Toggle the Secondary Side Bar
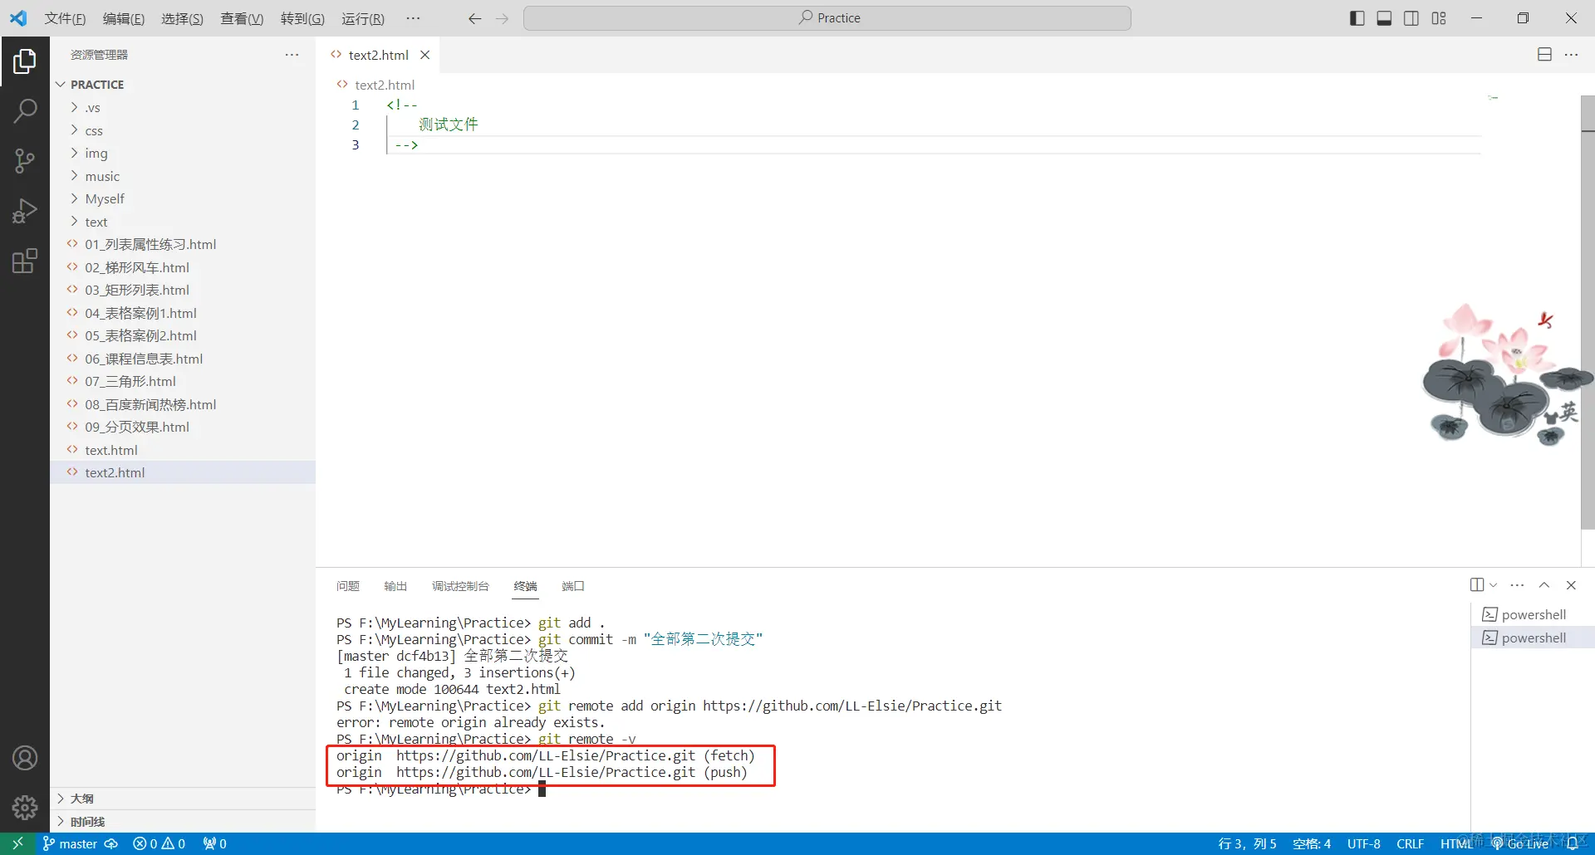The image size is (1595, 855). 1411,17
